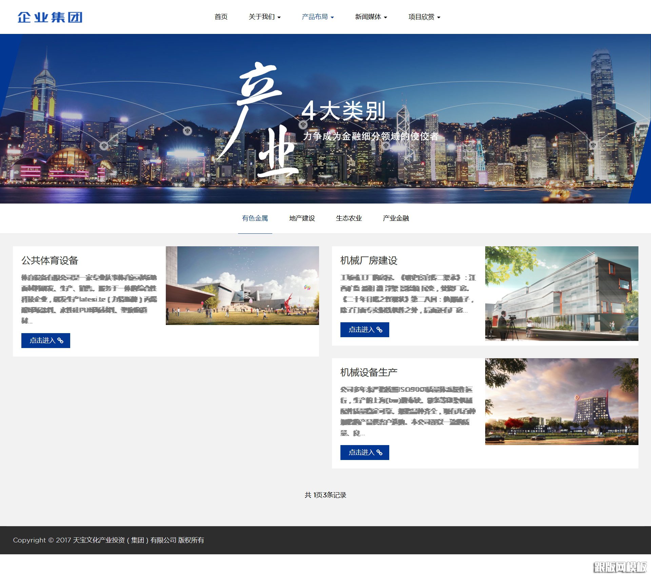Select the active 有色金属 tab

tap(255, 218)
